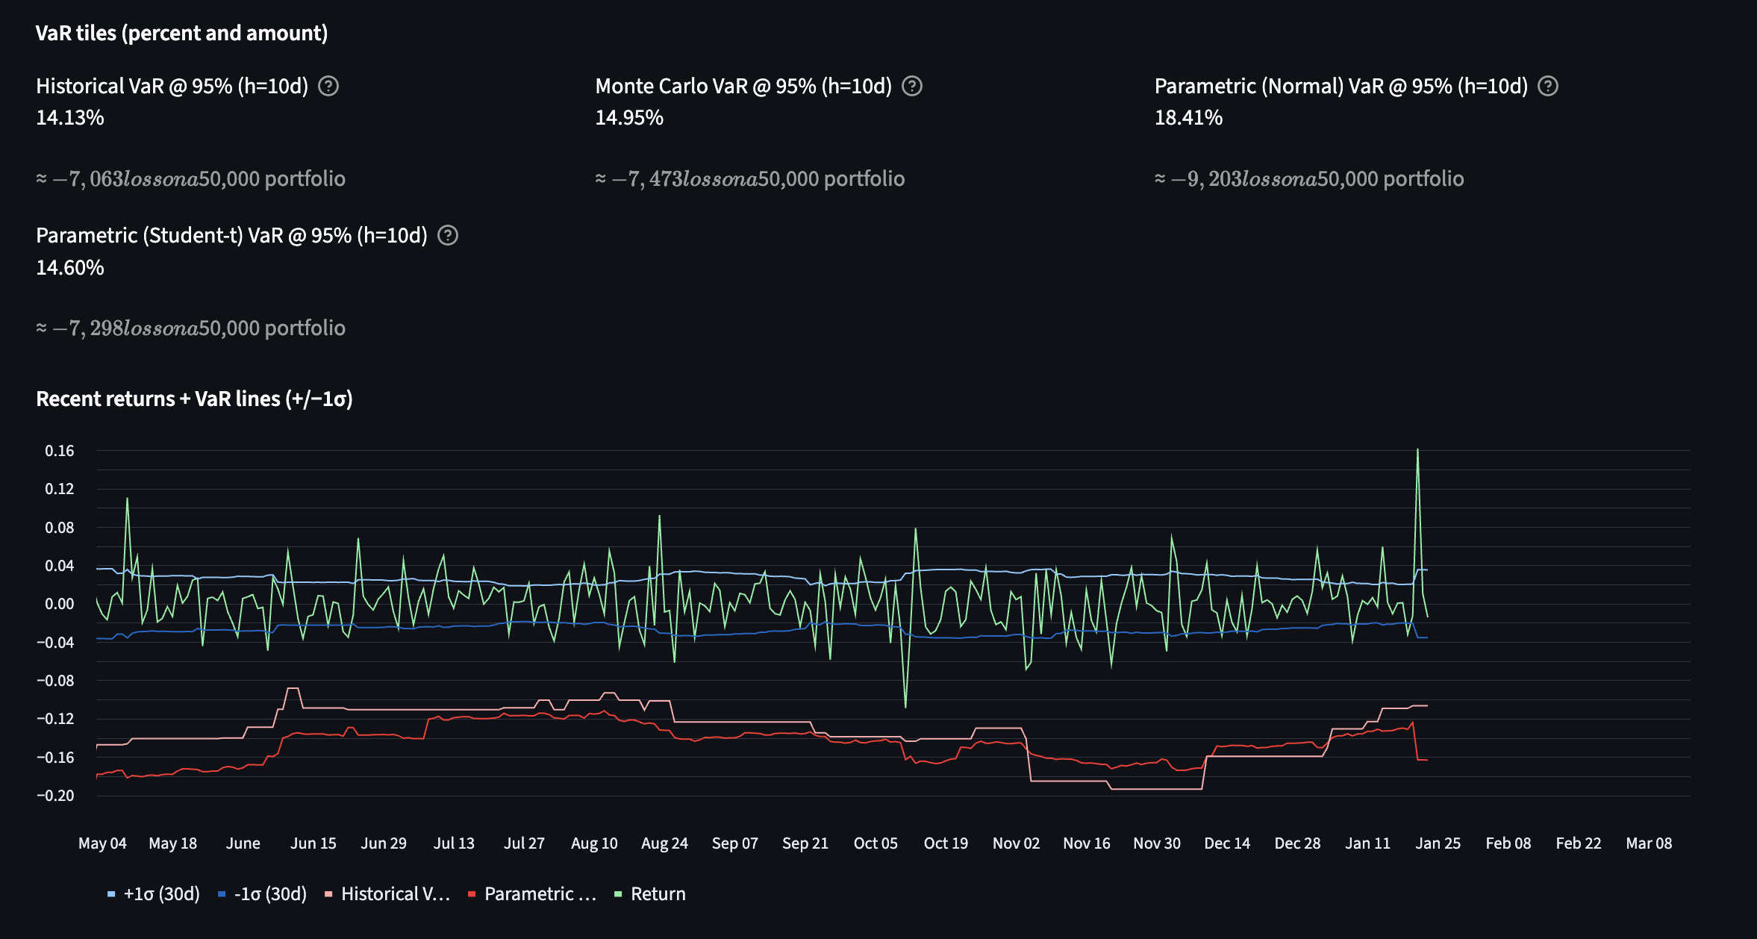Hide the Parametric VaR legend series
Image resolution: width=1757 pixels, height=939 pixels.
pyautogui.click(x=540, y=894)
